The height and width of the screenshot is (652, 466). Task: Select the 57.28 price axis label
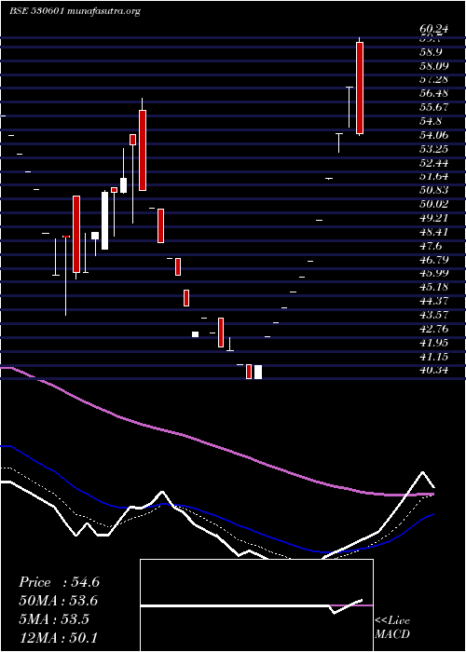pyautogui.click(x=434, y=79)
